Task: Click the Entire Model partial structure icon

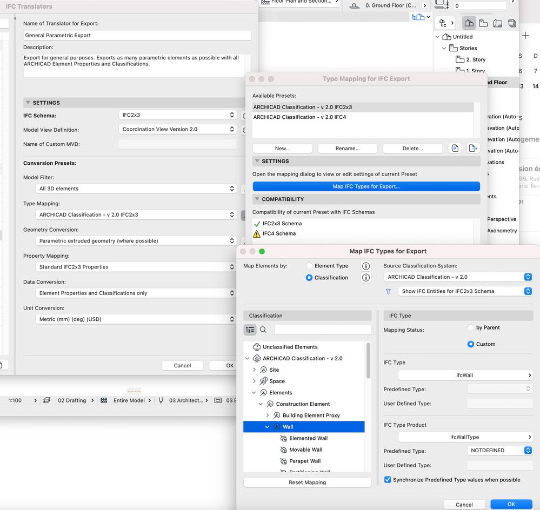Action: 104,400
